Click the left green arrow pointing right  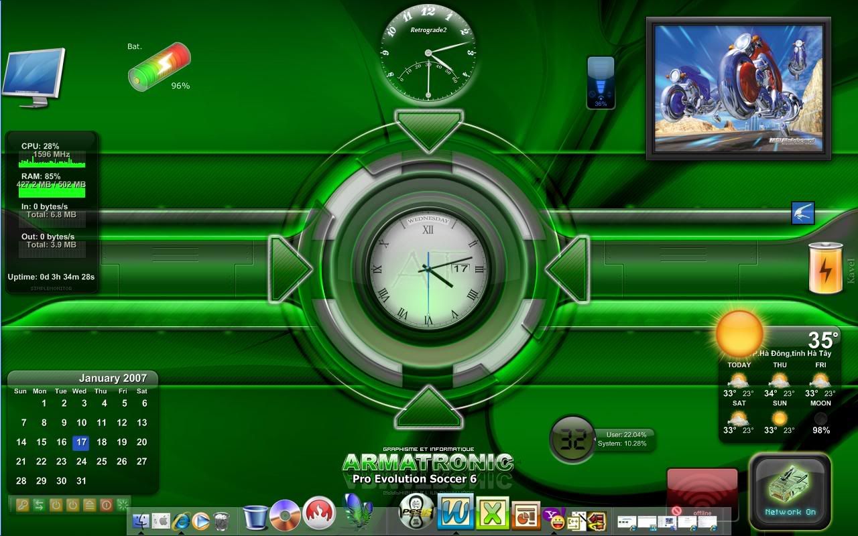[x=289, y=268]
